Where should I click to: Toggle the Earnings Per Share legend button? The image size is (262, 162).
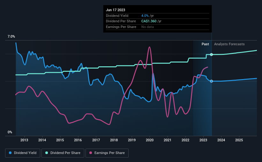pos(107,153)
